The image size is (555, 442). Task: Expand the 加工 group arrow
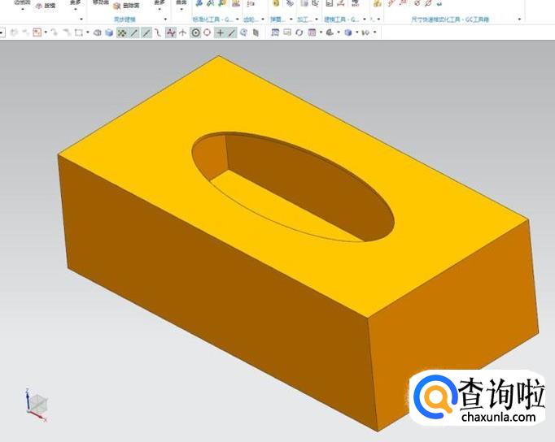[x=317, y=19]
